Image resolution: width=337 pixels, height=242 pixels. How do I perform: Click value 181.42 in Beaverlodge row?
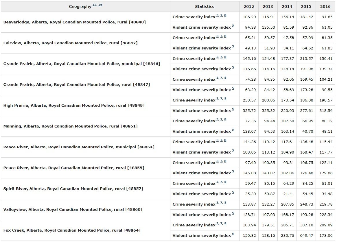point(307,17)
